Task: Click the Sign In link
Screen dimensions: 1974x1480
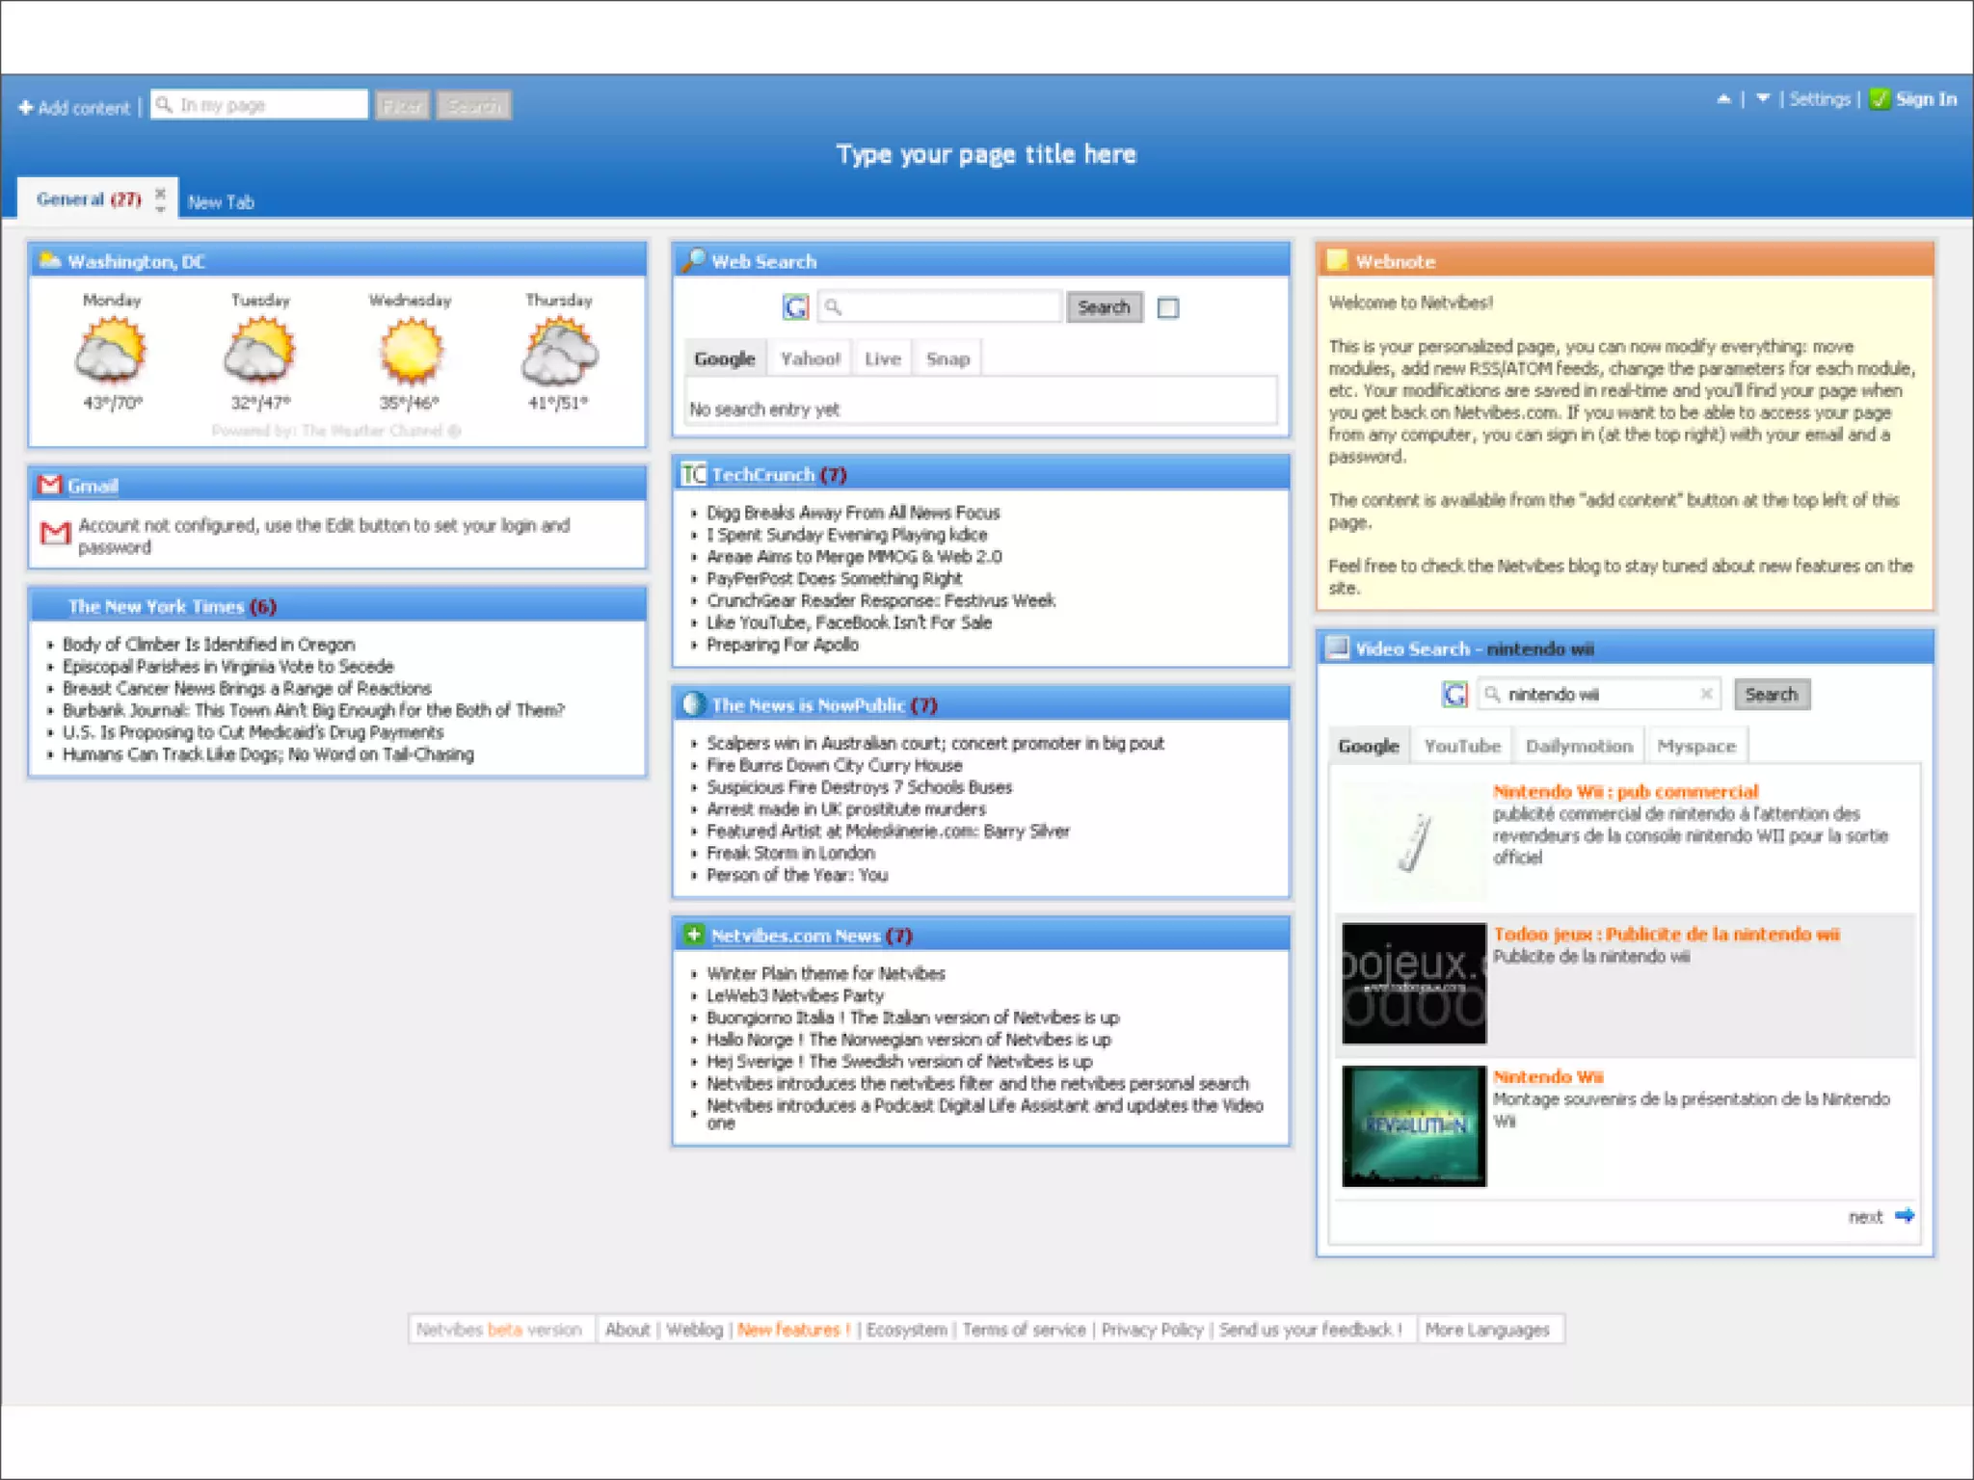Action: pyautogui.click(x=1926, y=99)
